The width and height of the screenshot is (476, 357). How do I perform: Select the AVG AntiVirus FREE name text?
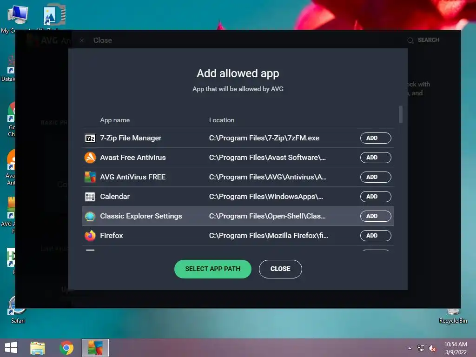coord(132,177)
